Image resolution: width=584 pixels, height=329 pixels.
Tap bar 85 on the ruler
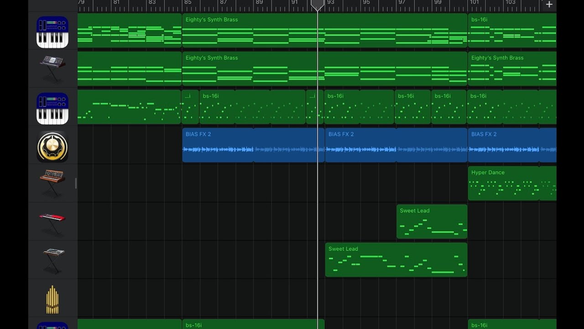click(x=188, y=3)
